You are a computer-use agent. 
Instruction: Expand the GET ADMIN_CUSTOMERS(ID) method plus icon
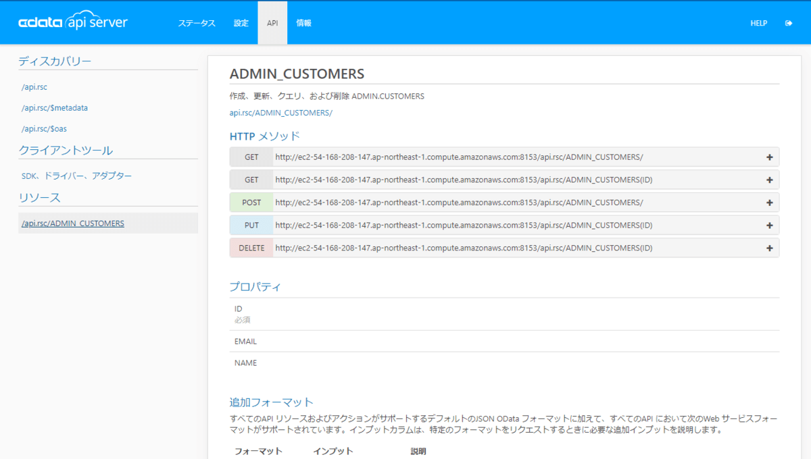(769, 180)
